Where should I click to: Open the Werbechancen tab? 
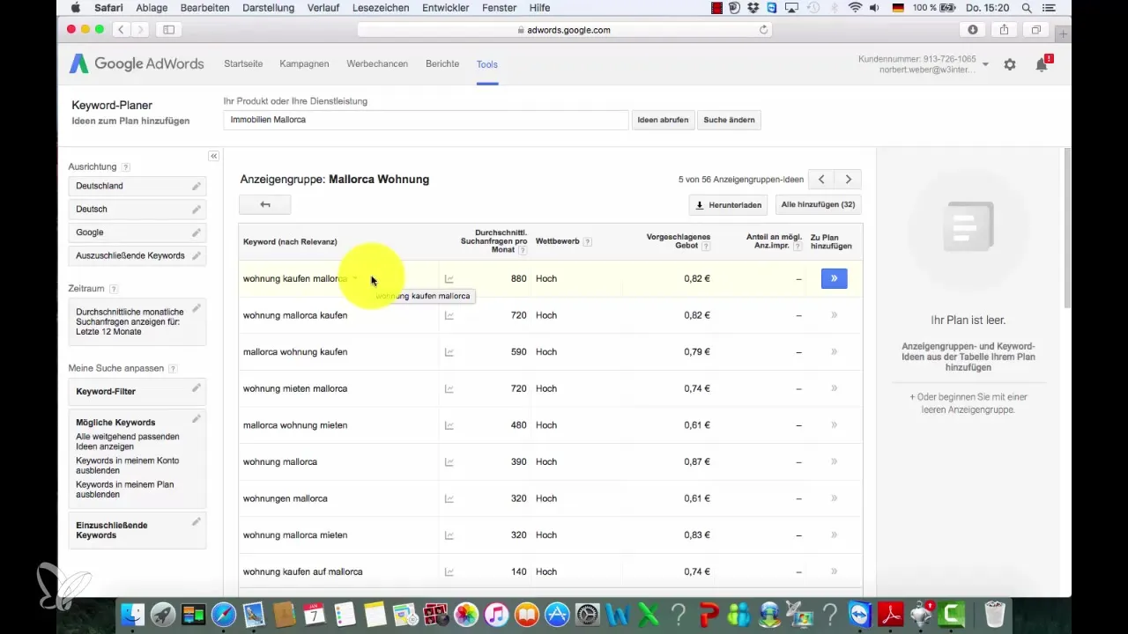pos(377,64)
